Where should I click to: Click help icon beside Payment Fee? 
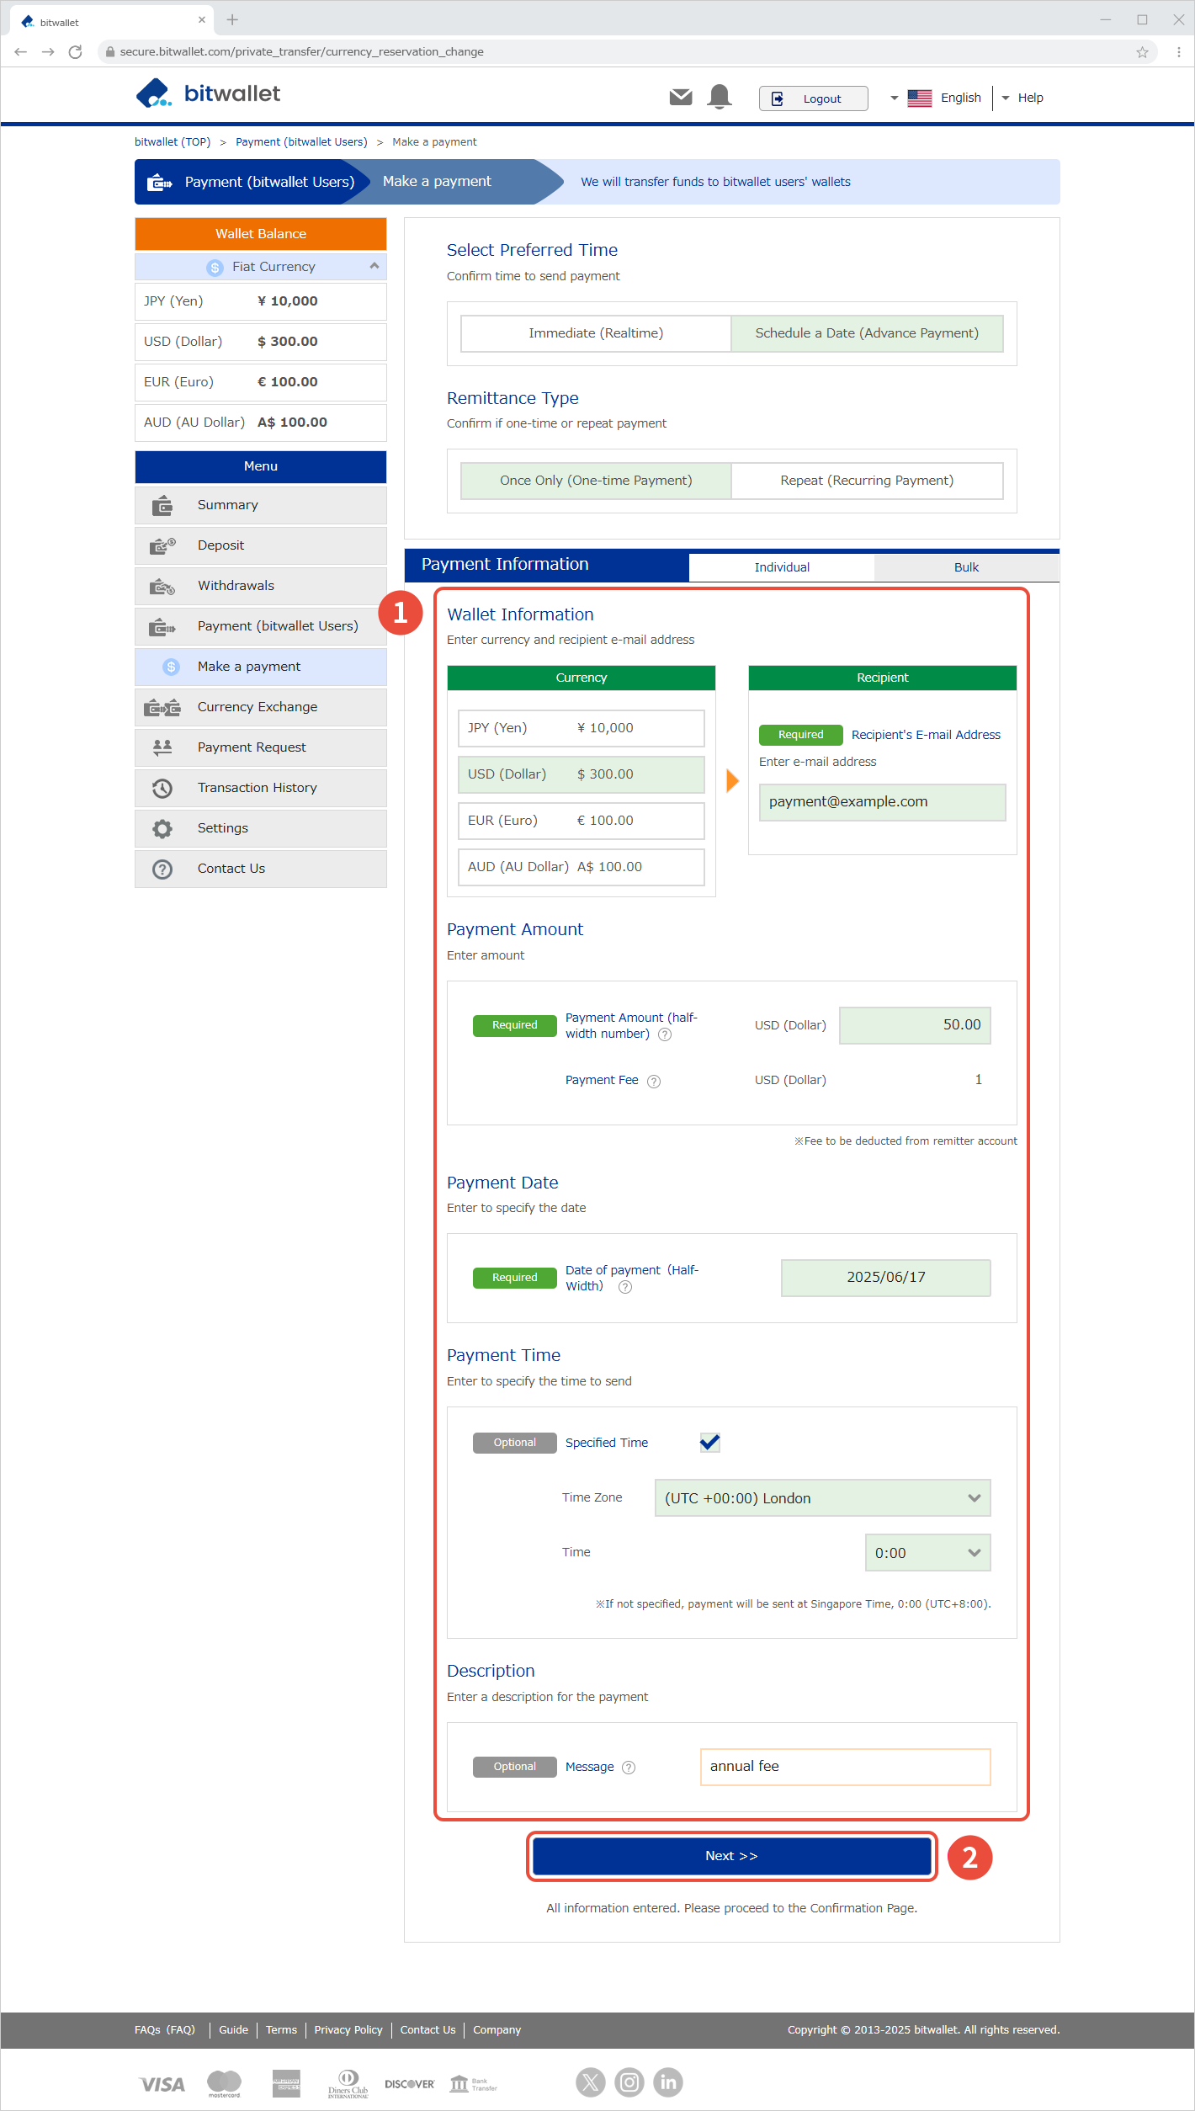[x=654, y=1082]
